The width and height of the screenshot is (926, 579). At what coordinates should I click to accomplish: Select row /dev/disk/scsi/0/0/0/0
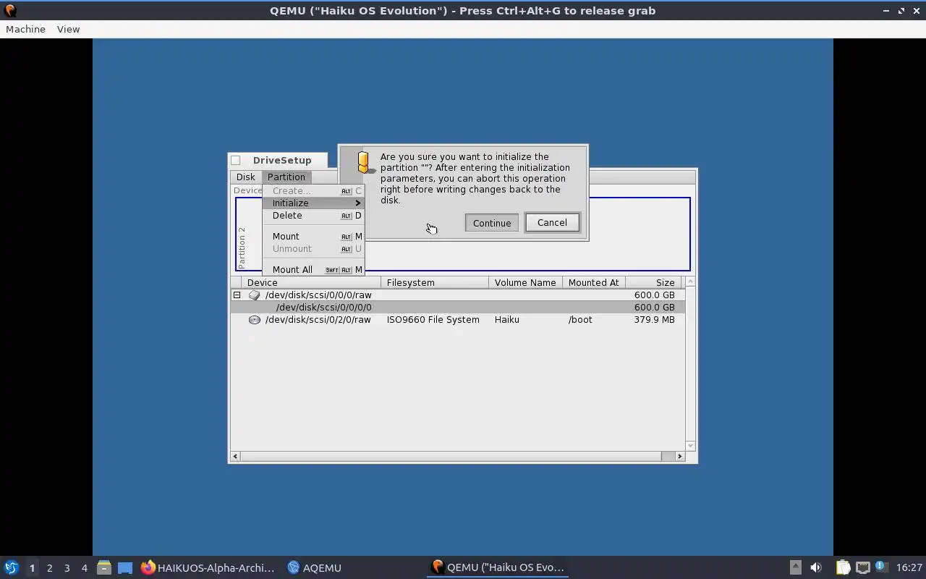click(x=457, y=307)
